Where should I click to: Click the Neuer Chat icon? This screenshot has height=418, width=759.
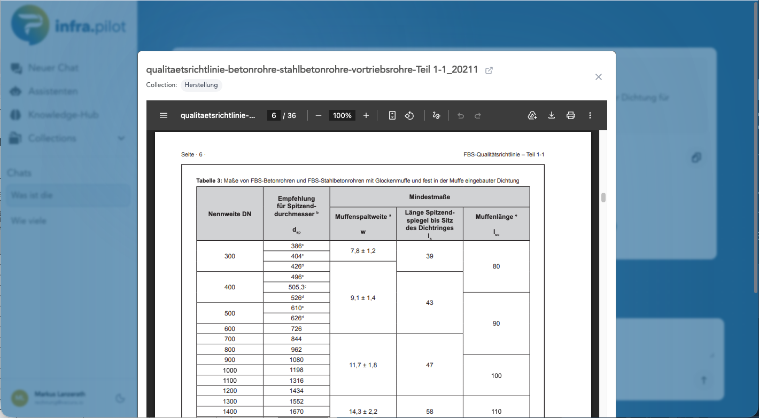[17, 68]
